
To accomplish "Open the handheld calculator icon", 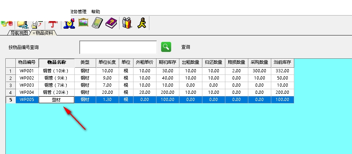I will [97, 23].
